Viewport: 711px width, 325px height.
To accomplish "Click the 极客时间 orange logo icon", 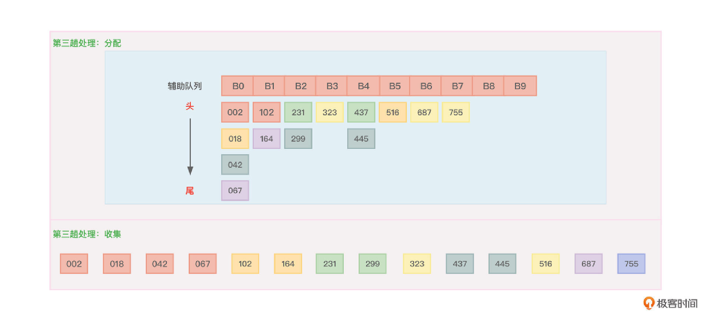I will point(648,303).
